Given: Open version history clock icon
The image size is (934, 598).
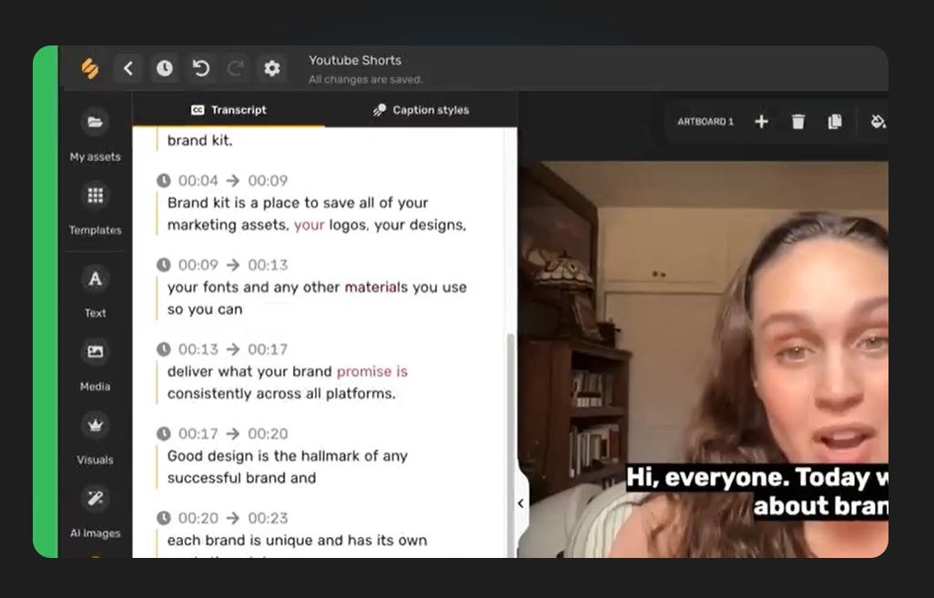Looking at the screenshot, I should tap(165, 68).
